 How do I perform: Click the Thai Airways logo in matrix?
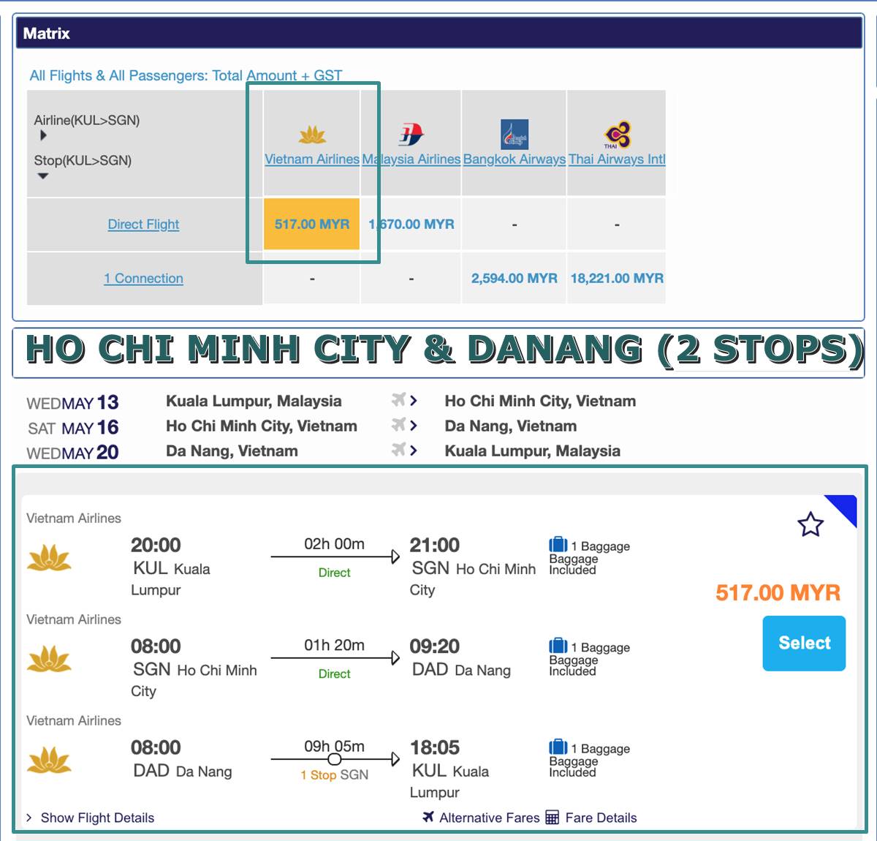[x=618, y=135]
